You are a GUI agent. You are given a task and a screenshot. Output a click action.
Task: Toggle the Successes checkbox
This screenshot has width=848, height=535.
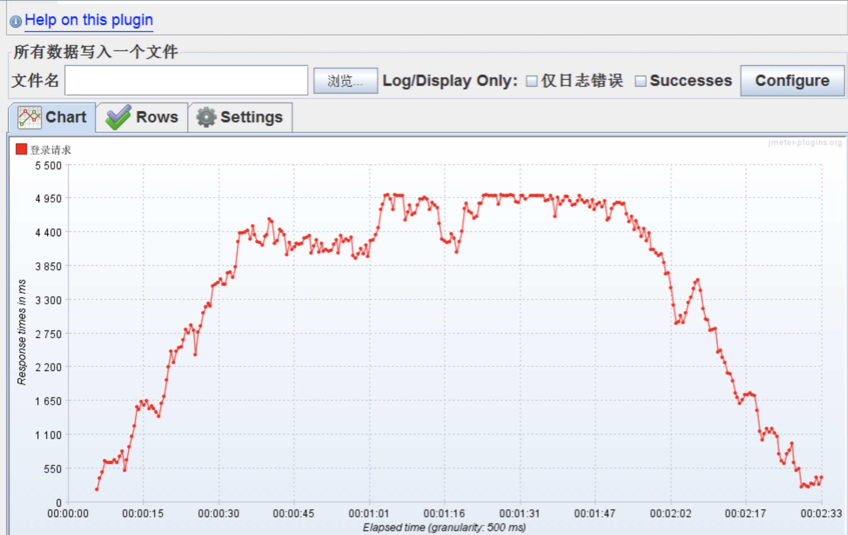point(640,81)
